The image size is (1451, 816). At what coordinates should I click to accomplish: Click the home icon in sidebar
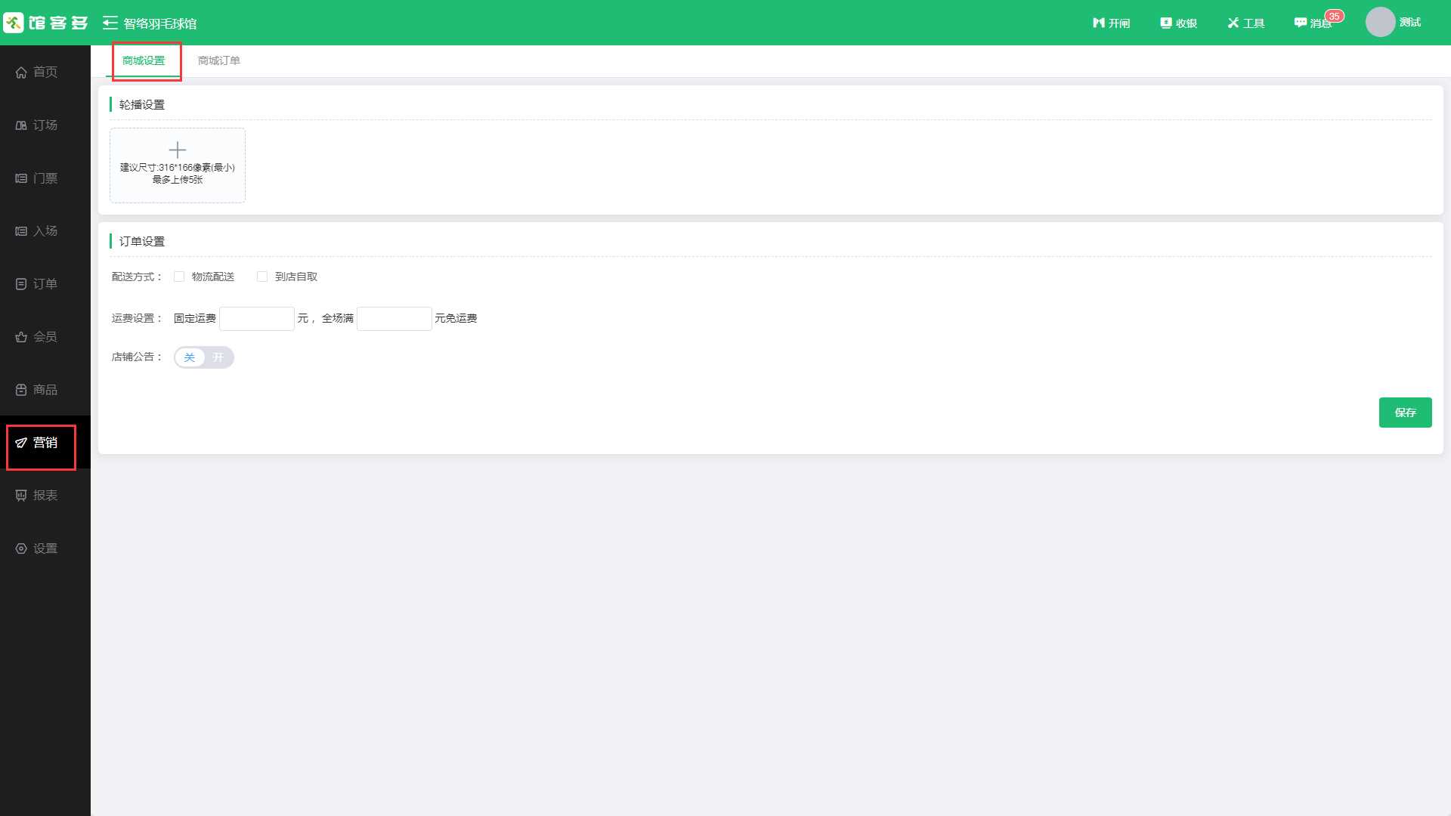[21, 73]
